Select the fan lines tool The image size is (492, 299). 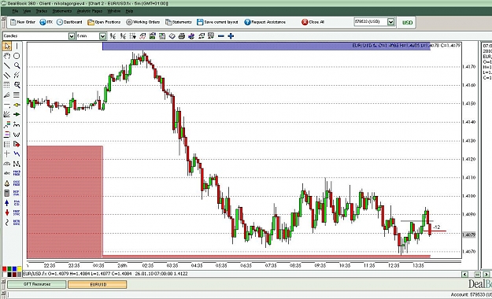(x=7, y=115)
